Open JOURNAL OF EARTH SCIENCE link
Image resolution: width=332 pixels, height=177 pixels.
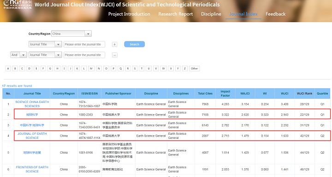[x=32, y=136]
